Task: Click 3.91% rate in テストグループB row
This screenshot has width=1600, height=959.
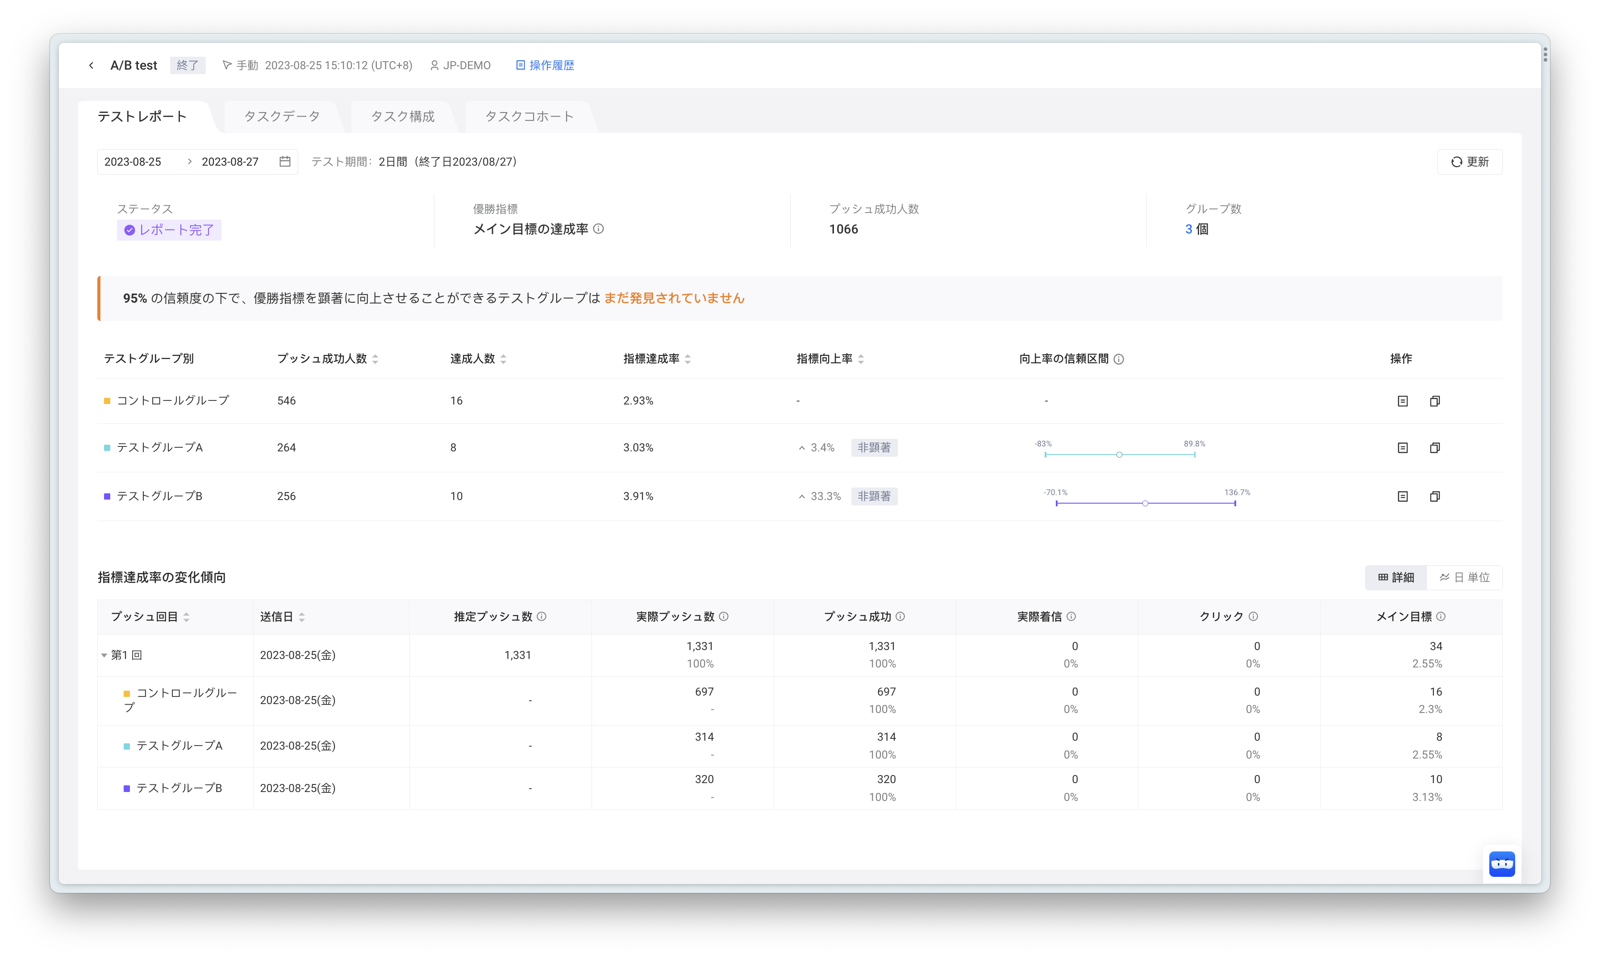Action: 638,496
